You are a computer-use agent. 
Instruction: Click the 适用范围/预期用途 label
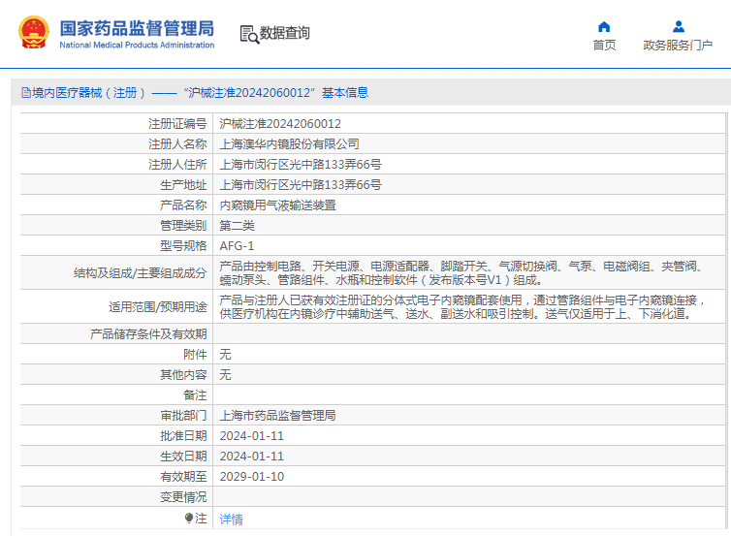coord(158,306)
